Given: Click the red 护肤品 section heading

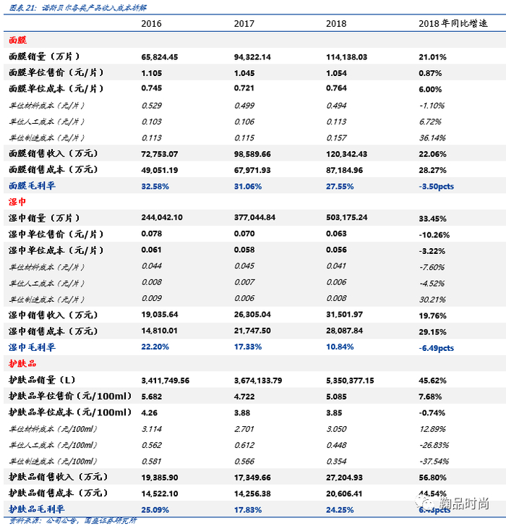Looking at the screenshot, I should (x=22, y=363).
